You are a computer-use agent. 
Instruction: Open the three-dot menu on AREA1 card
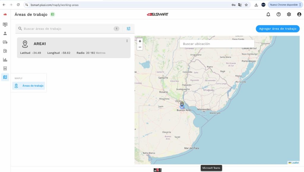tap(127, 41)
